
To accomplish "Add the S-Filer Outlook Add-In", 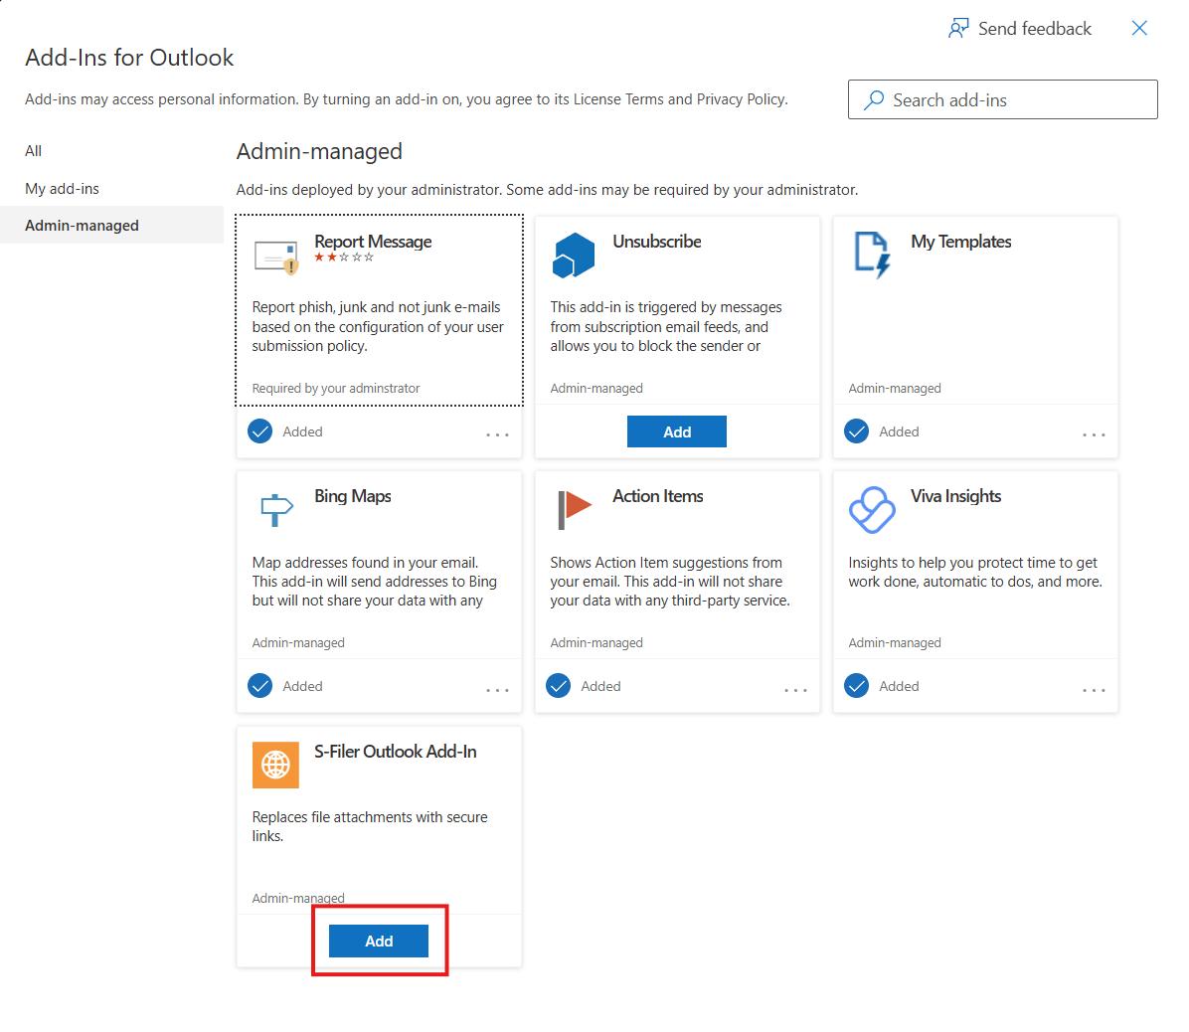I will pos(379,941).
